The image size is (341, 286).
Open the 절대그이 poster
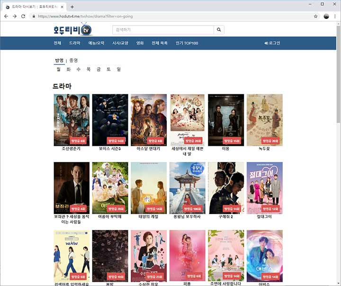pyautogui.click(x=265, y=188)
